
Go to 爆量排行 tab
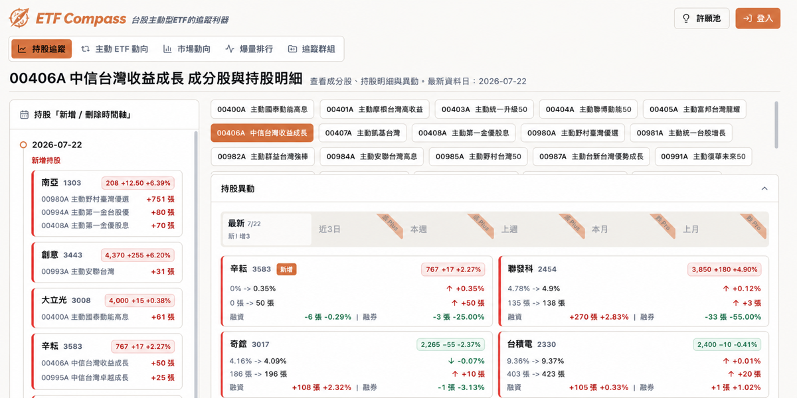tap(249, 48)
